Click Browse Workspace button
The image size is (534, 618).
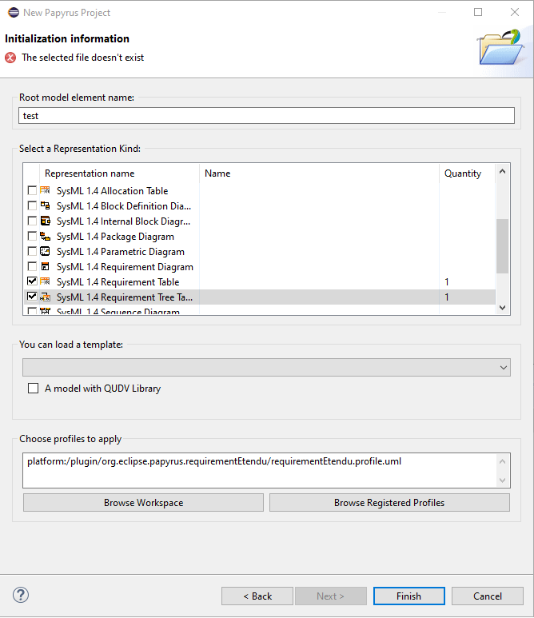coord(143,503)
